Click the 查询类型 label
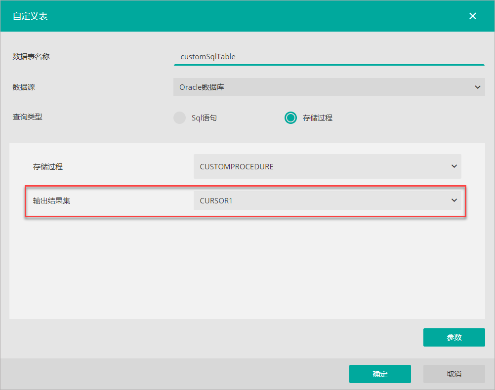The height and width of the screenshot is (390, 495). tap(27, 117)
